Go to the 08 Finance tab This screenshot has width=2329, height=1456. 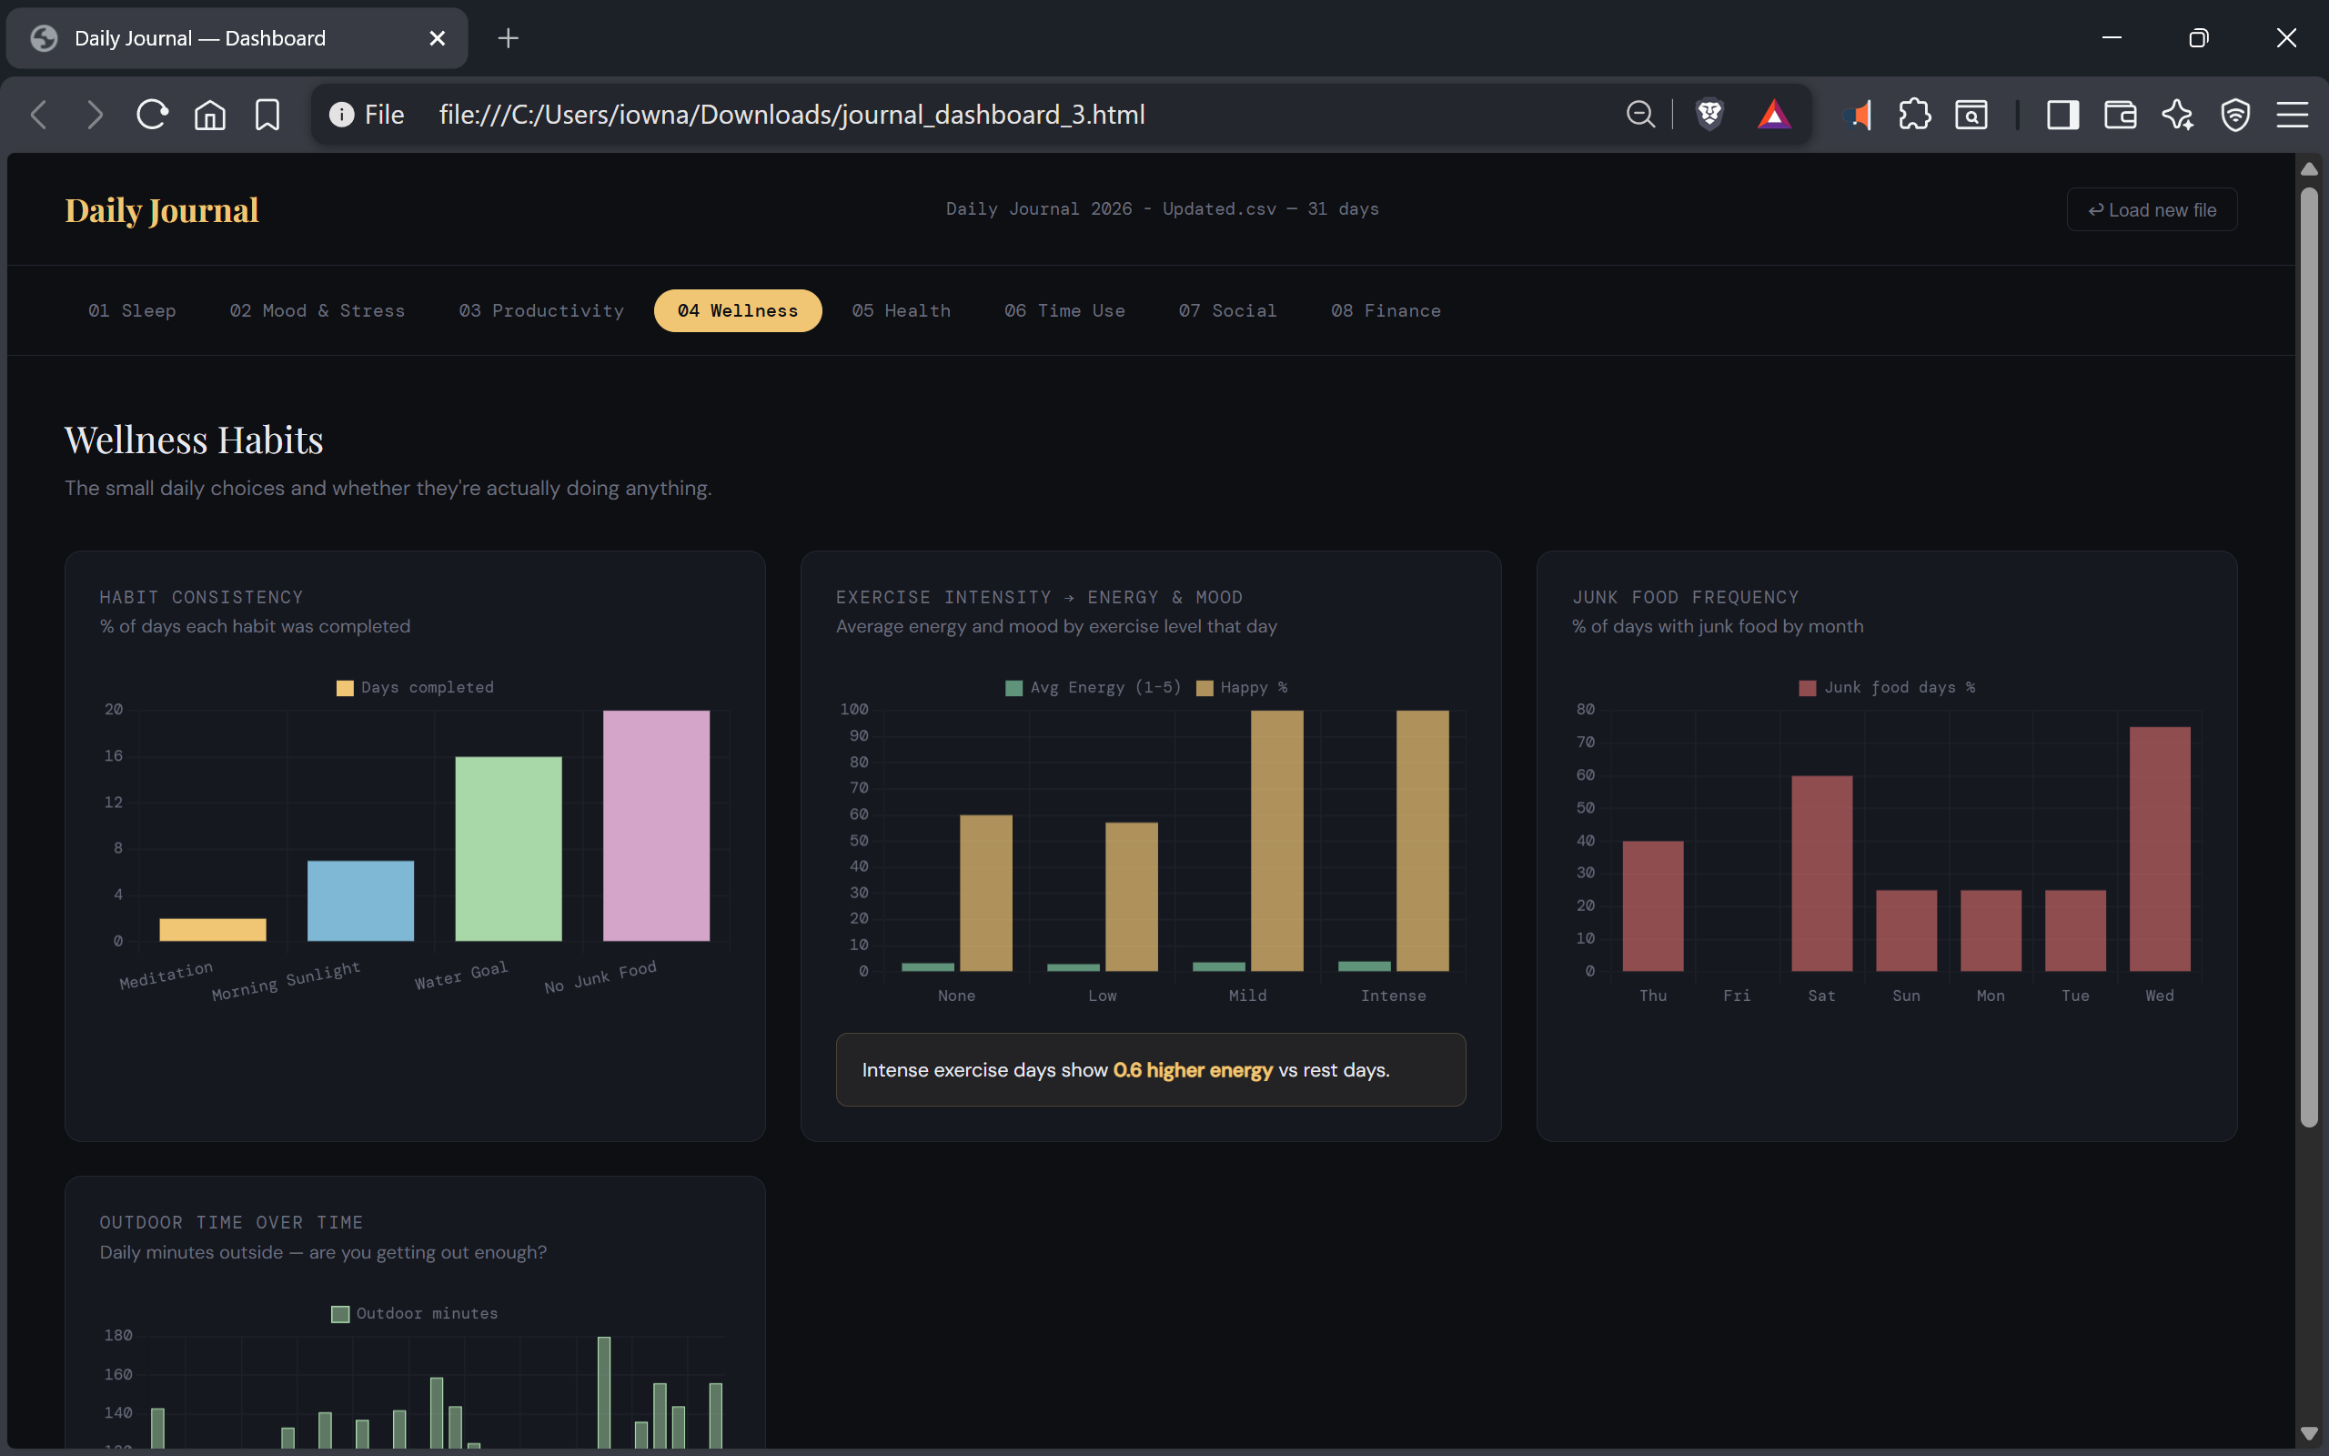coord(1385,310)
